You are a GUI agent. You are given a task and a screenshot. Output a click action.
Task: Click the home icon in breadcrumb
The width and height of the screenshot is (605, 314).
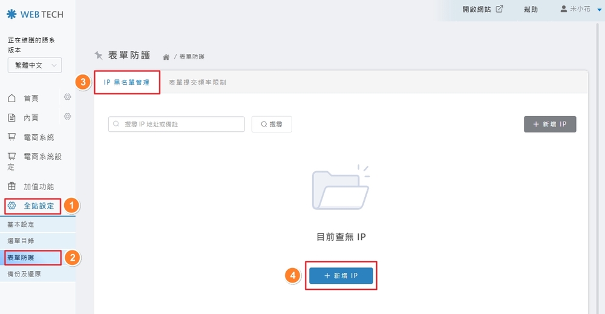pos(166,57)
